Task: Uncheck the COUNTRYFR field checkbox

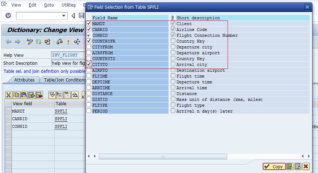Action: click(89, 41)
